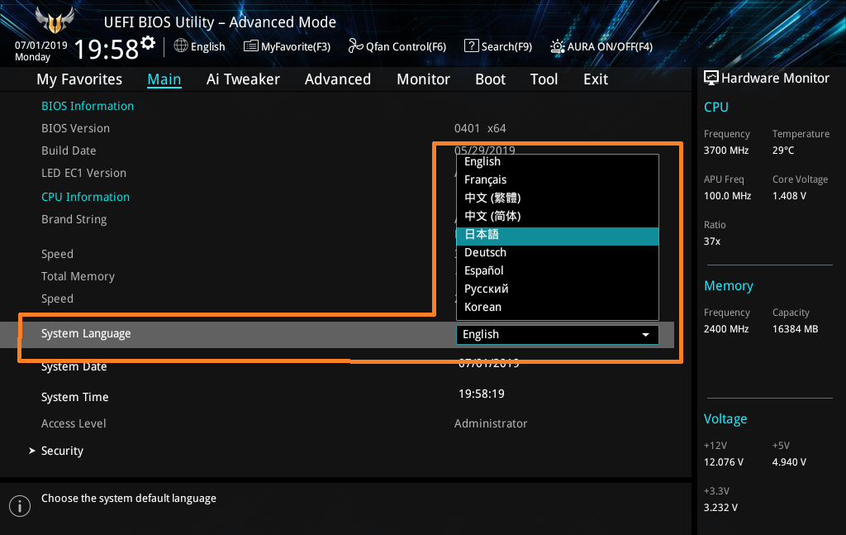Switch to the Boot tab
Screen dimensions: 846x535
point(490,79)
